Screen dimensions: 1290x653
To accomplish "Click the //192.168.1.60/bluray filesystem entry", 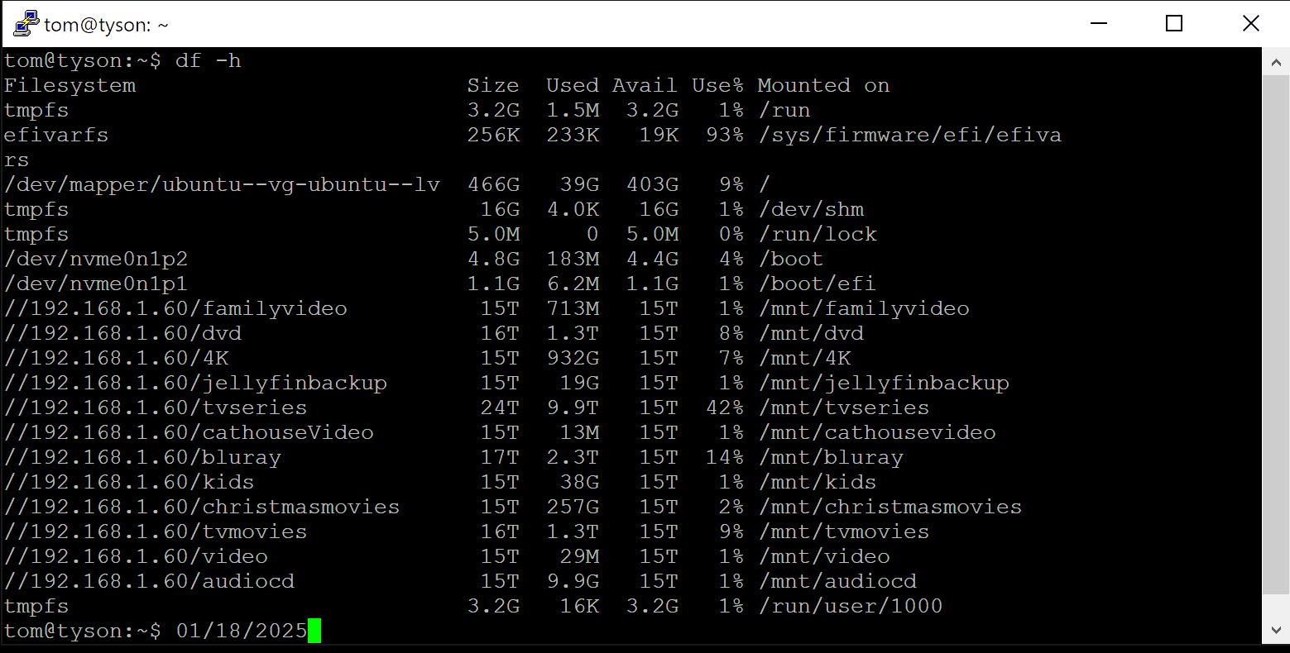I will point(142,457).
